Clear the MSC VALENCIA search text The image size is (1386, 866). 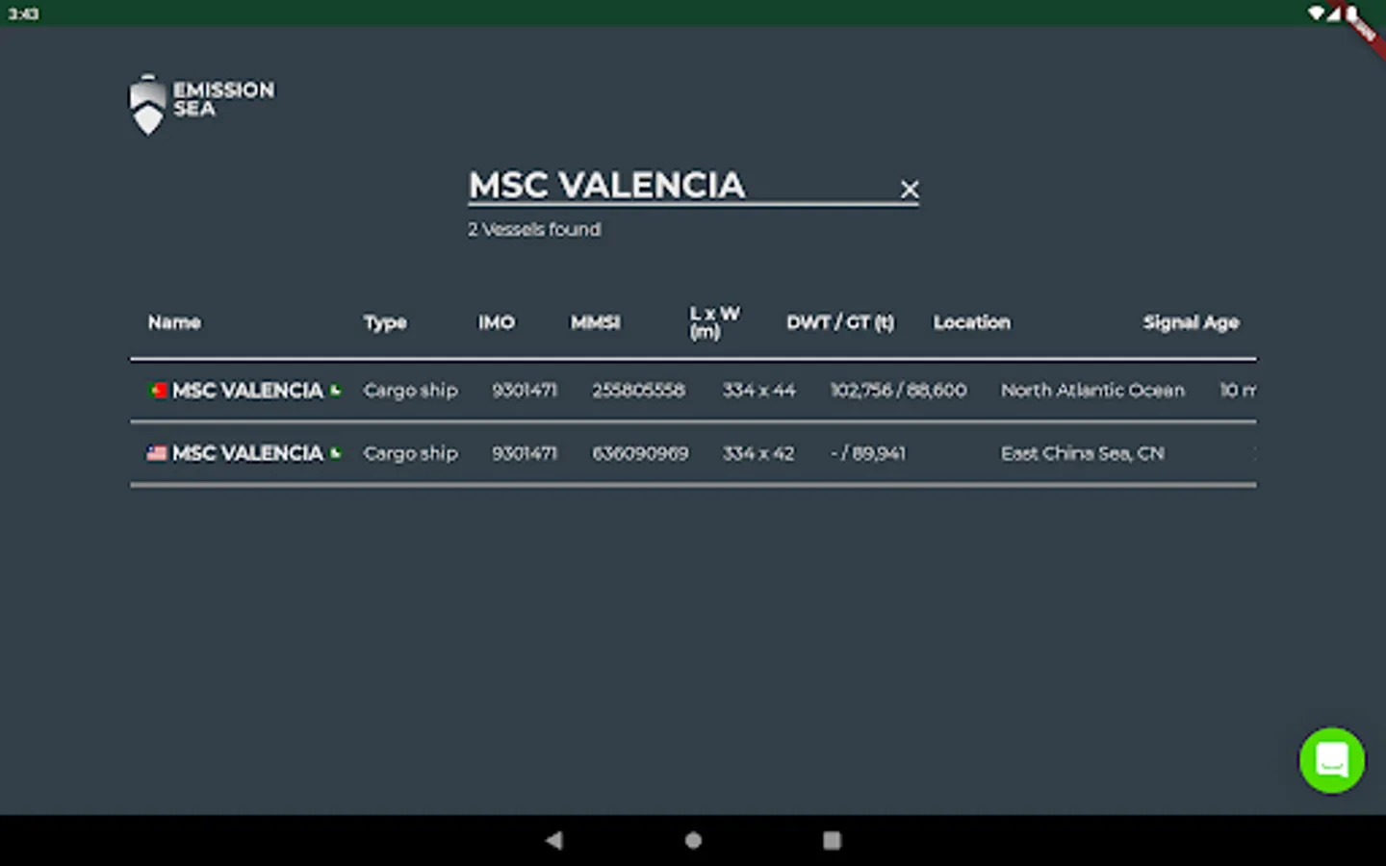point(910,190)
